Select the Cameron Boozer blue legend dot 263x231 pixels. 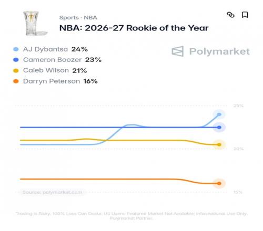pyautogui.click(x=16, y=60)
